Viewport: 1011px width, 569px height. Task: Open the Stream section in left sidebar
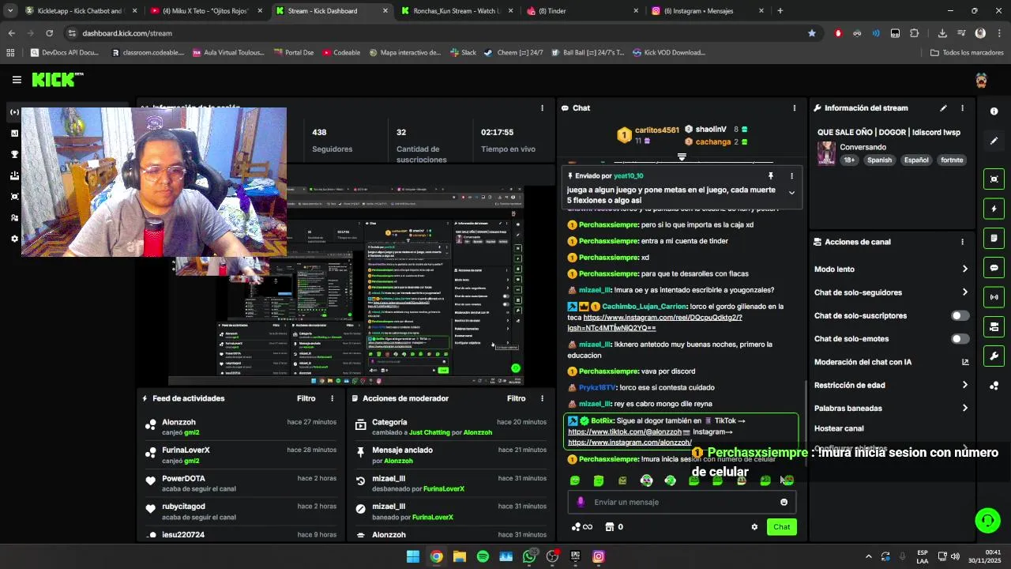(x=14, y=112)
